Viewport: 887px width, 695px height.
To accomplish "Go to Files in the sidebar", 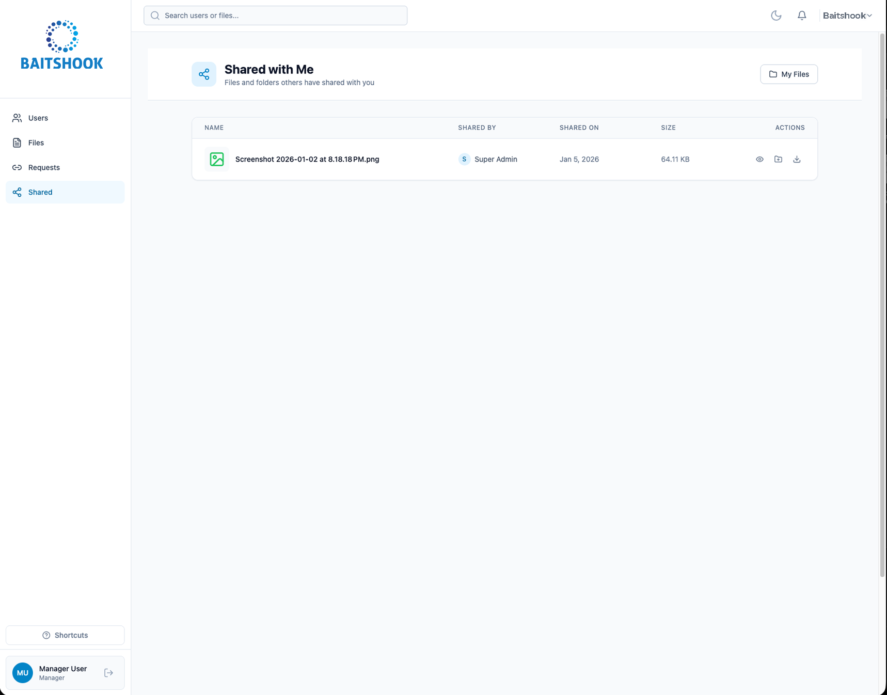I will [36, 143].
